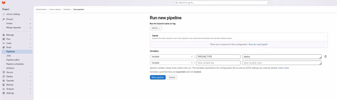
Task: Expand the Deploy section chevron
Action: coord(30,77)
